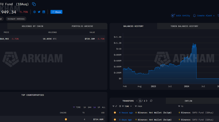Image resolution: width=219 pixels, height=122 pixels.
Task: Click the $68,903 BTC price cell
Action: tap(4, 39)
